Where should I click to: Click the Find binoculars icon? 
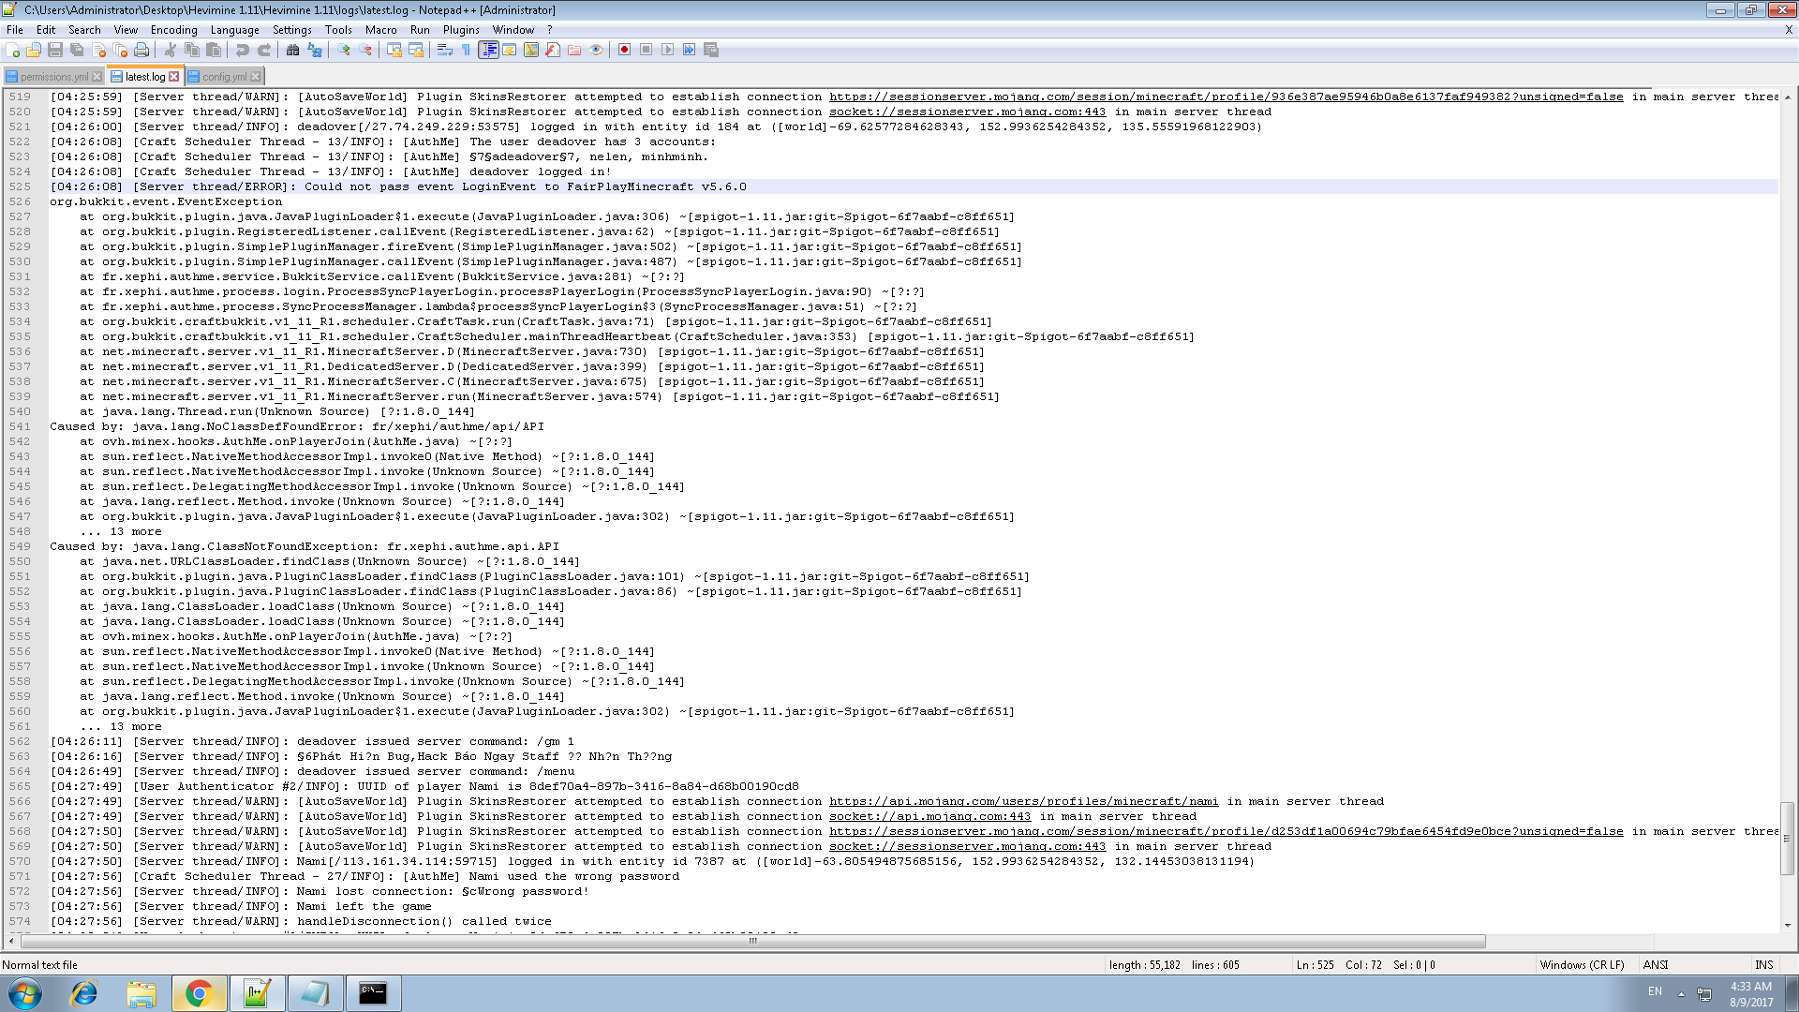pyautogui.click(x=293, y=50)
